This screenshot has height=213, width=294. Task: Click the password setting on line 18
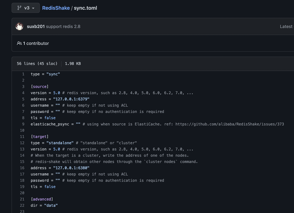pos(97,180)
